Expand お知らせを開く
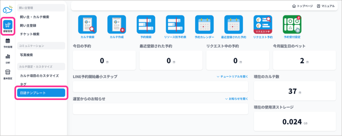The width and height of the screenshot is (342, 136). tap(236, 99)
